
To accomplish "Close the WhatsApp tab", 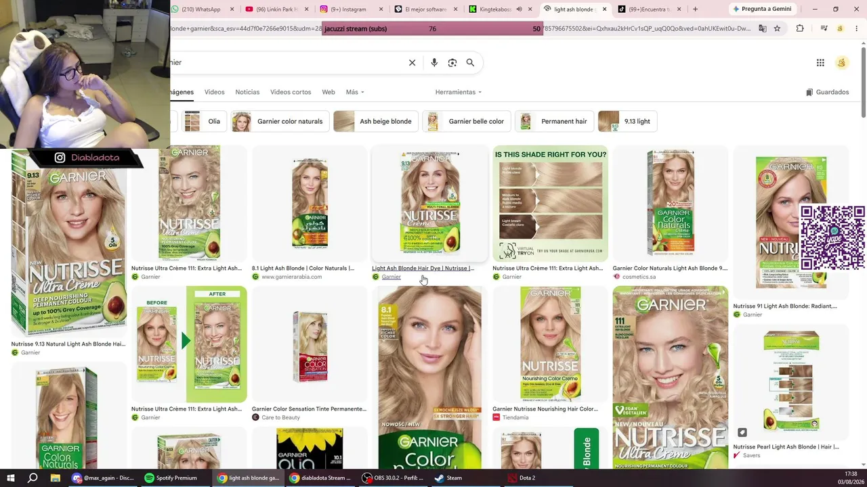I will tap(232, 9).
